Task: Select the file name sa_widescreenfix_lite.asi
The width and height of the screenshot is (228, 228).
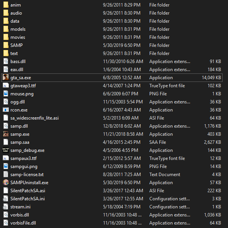Action: 34,118
